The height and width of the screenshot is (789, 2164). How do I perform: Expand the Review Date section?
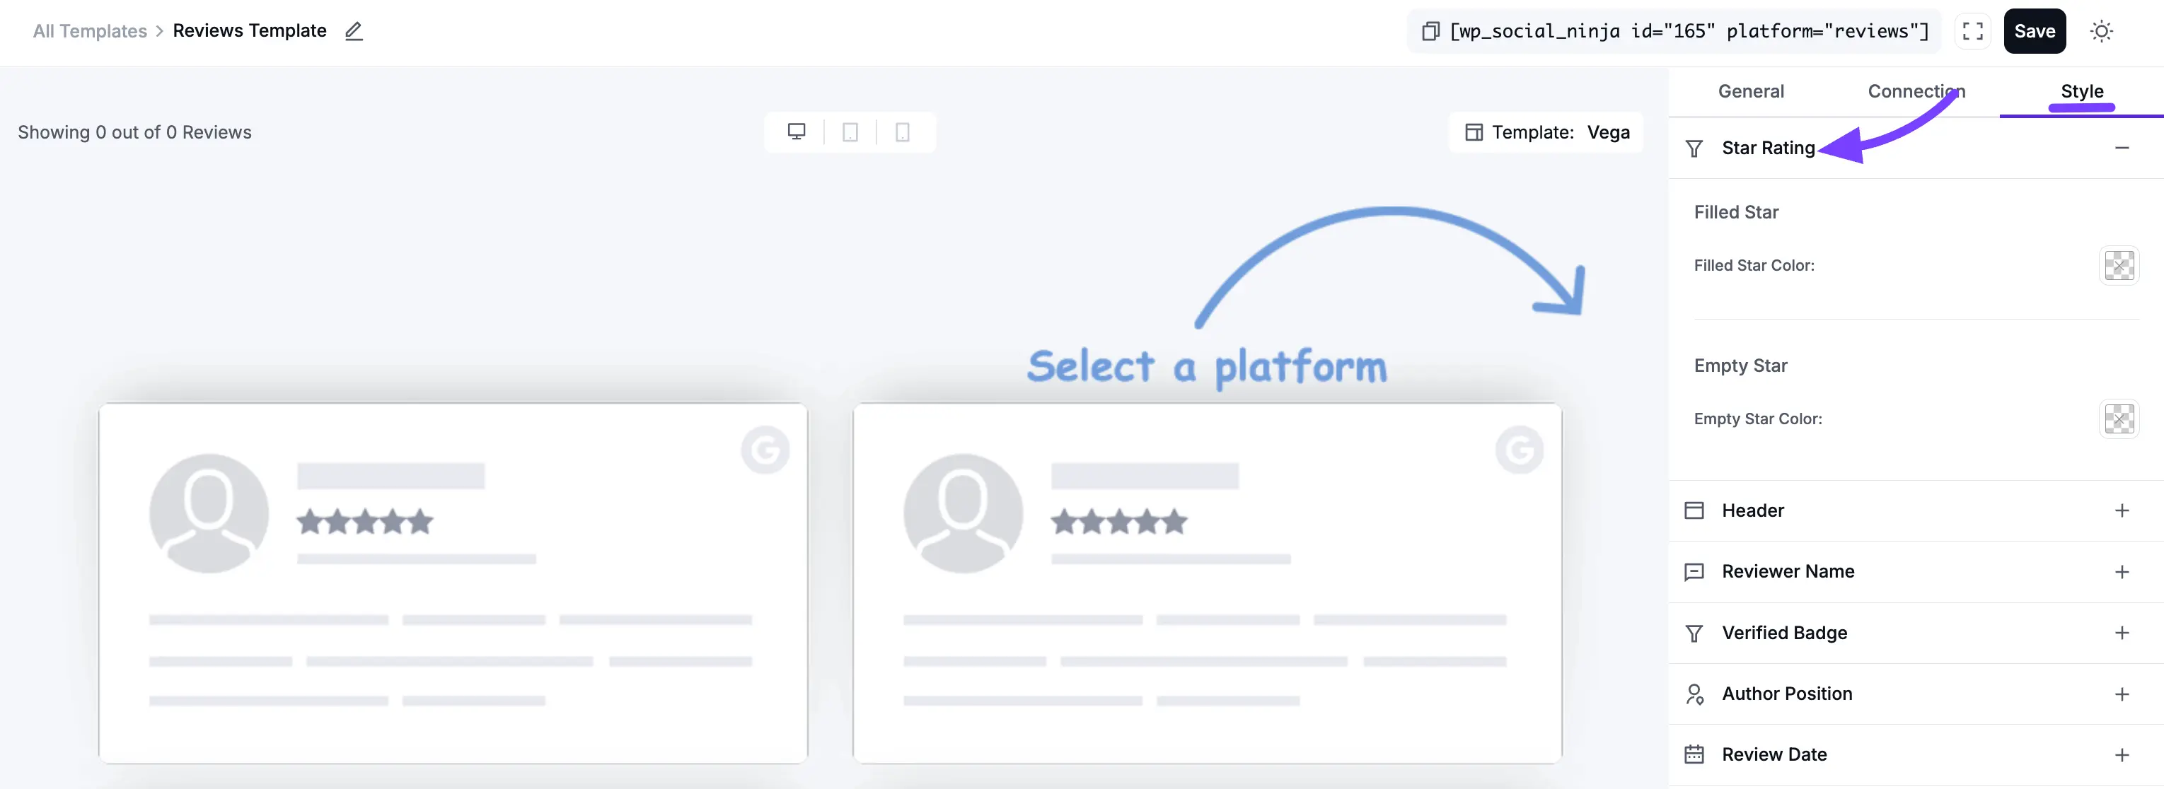[x=2124, y=754]
